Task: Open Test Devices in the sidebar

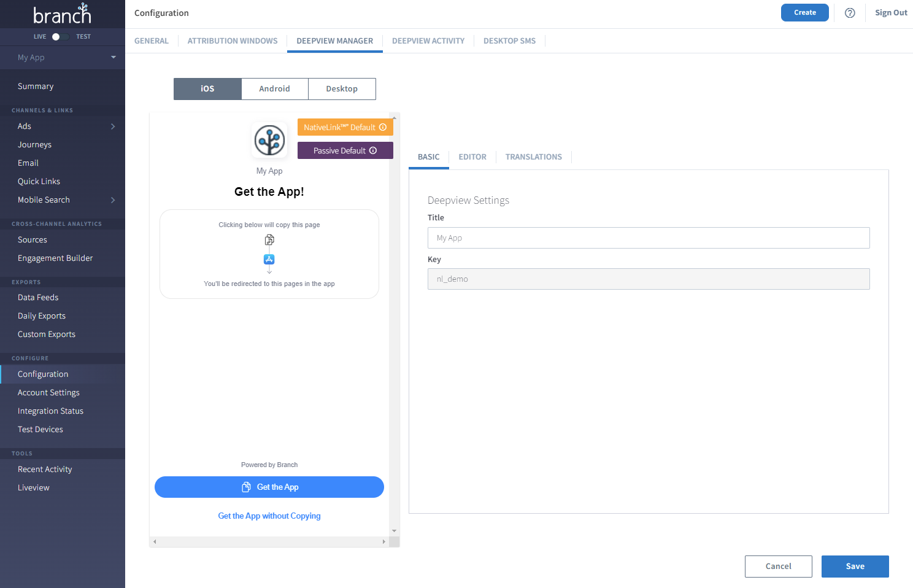Action: 40,430
